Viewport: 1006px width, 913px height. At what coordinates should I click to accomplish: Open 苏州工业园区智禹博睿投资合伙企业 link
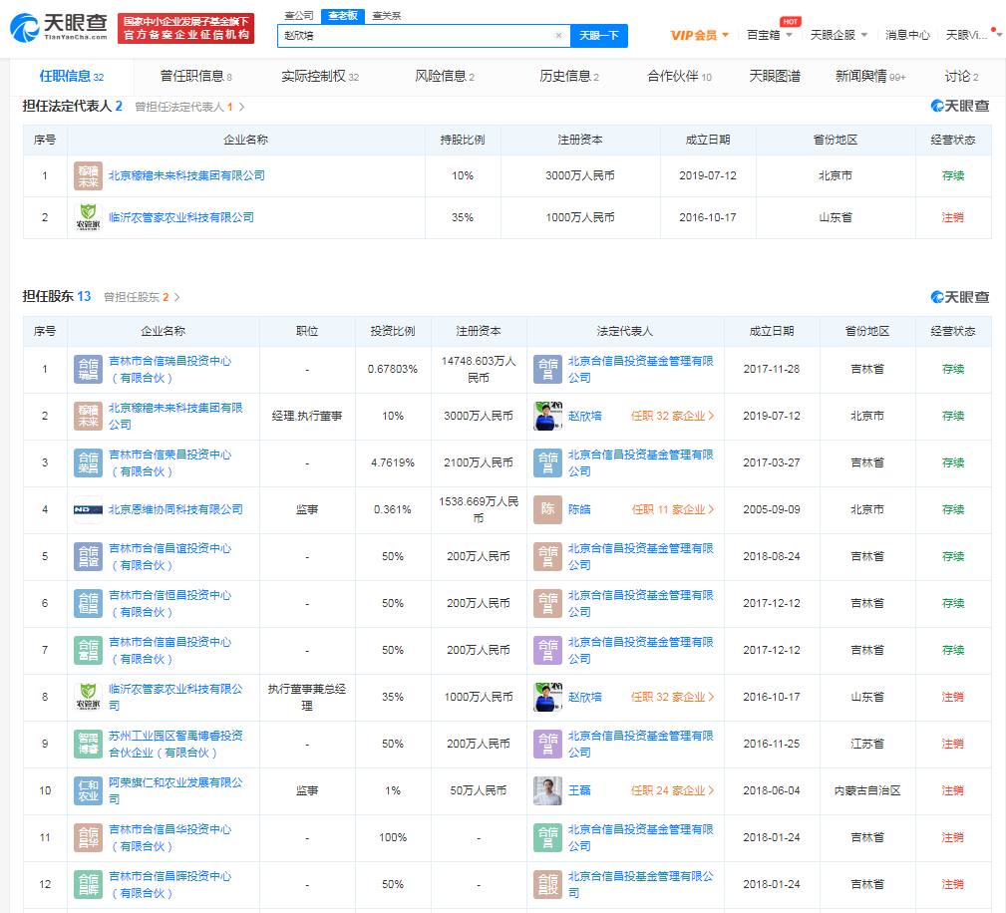[x=175, y=745]
